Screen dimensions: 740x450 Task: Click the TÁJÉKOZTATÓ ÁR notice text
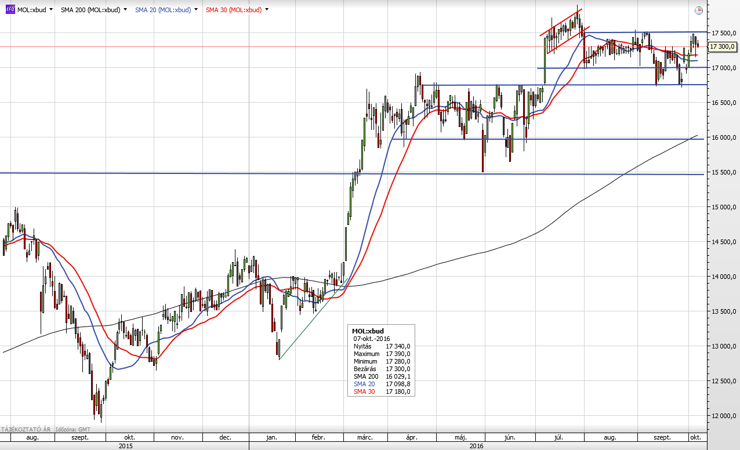point(26,429)
